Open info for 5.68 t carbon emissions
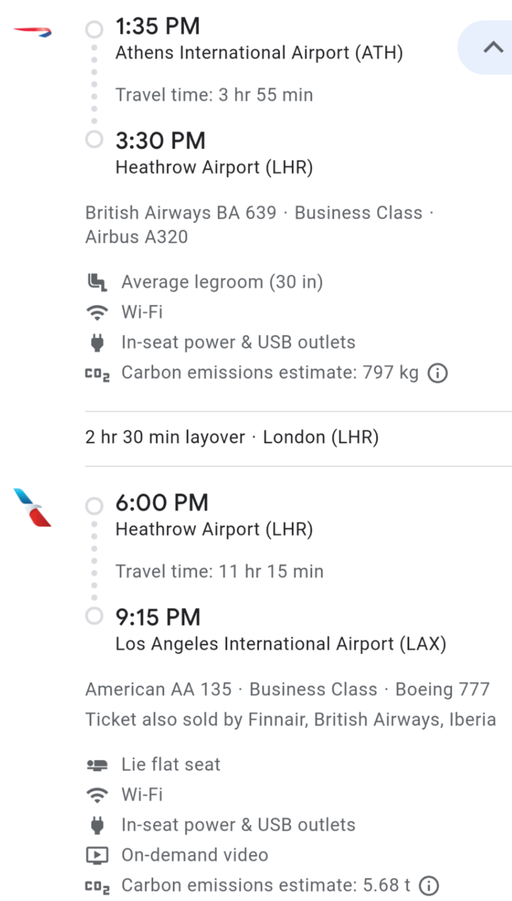 click(429, 886)
